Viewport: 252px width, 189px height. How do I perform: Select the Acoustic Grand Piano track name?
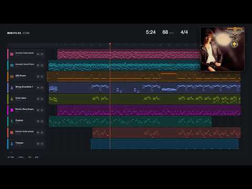(25, 64)
